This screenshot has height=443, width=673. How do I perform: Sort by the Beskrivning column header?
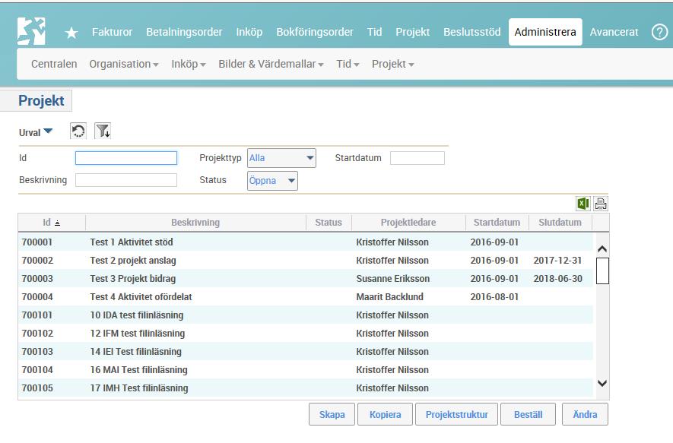click(x=195, y=222)
